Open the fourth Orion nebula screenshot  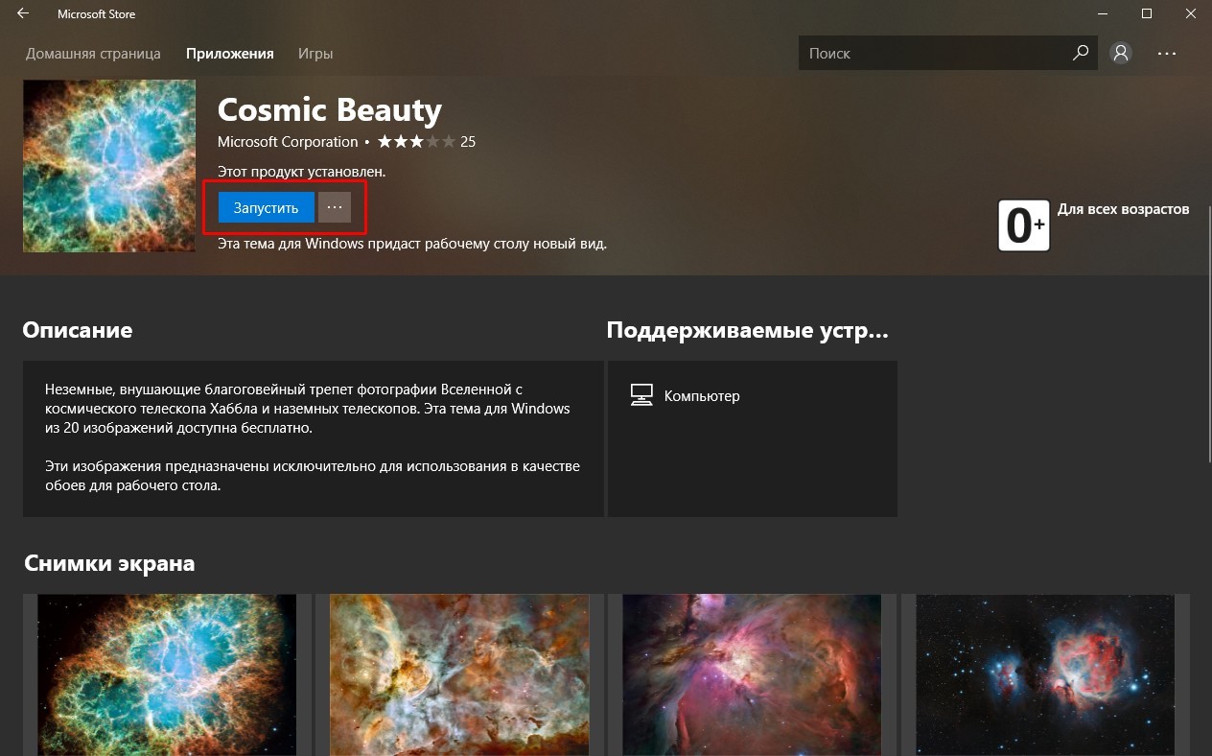tap(1045, 674)
